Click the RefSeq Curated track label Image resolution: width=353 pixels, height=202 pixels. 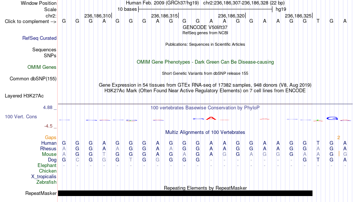[39, 38]
